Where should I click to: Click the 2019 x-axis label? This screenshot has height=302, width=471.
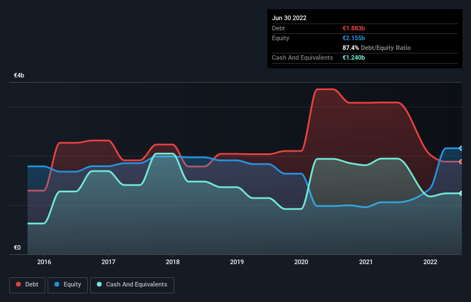(x=237, y=262)
